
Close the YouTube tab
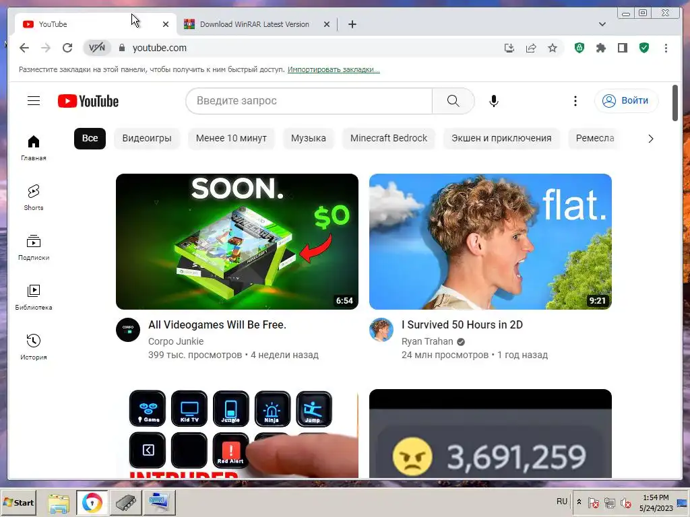pos(166,24)
